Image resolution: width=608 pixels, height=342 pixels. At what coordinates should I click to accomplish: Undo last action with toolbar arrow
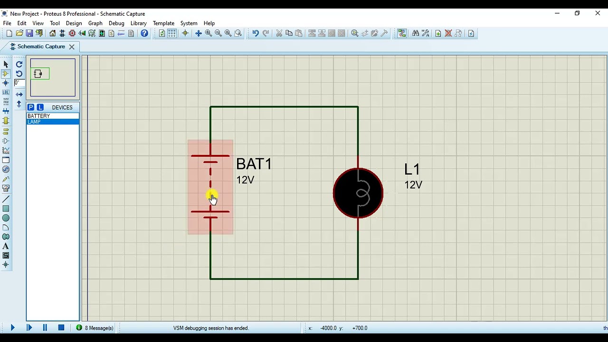point(256,33)
